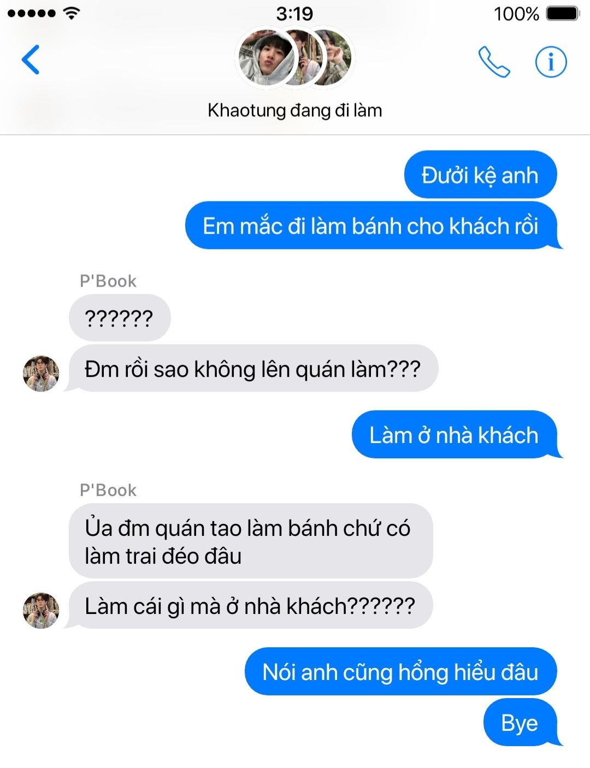
Task: Select the ?????? gray bubble
Action: point(120,318)
